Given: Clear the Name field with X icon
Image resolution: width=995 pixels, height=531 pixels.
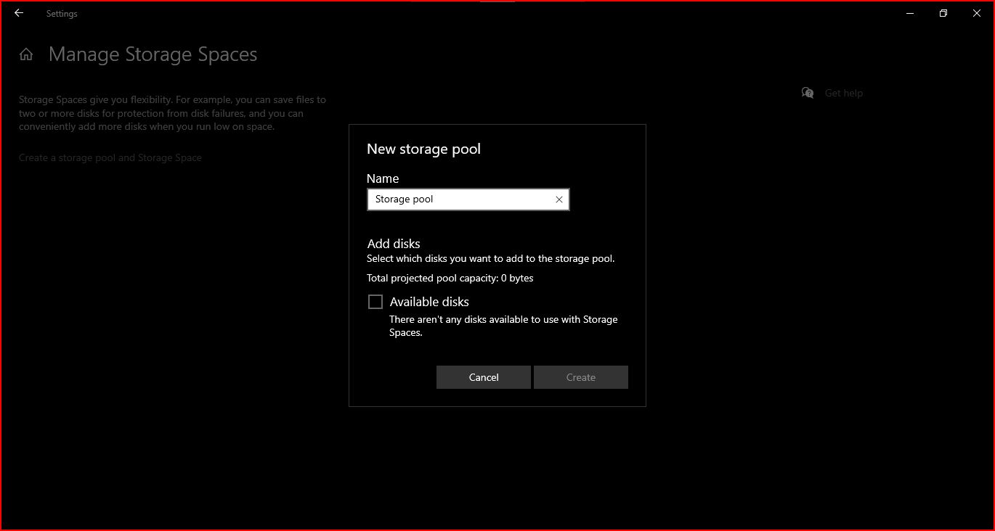Looking at the screenshot, I should click(559, 199).
